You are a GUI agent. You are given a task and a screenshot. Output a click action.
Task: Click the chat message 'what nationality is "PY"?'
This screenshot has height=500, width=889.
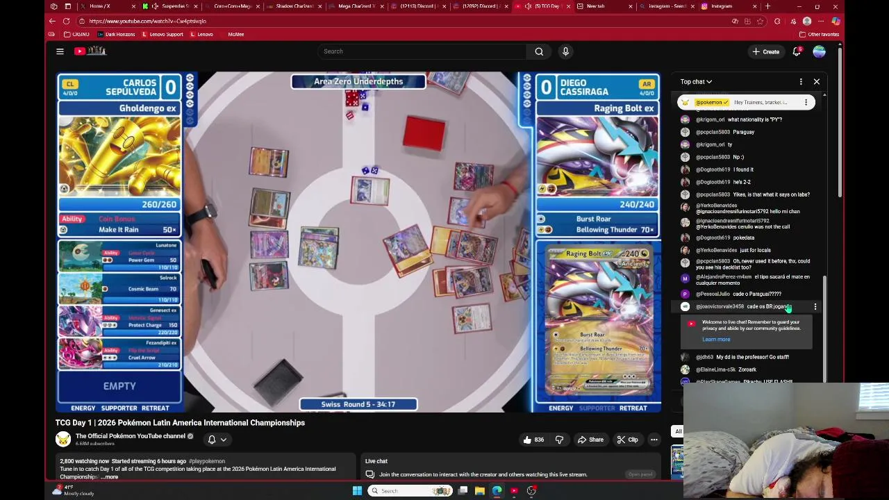click(x=755, y=119)
